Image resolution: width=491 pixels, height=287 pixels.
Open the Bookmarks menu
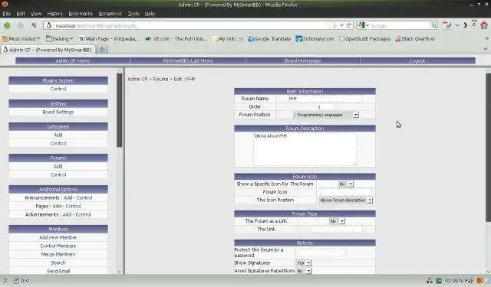click(81, 14)
